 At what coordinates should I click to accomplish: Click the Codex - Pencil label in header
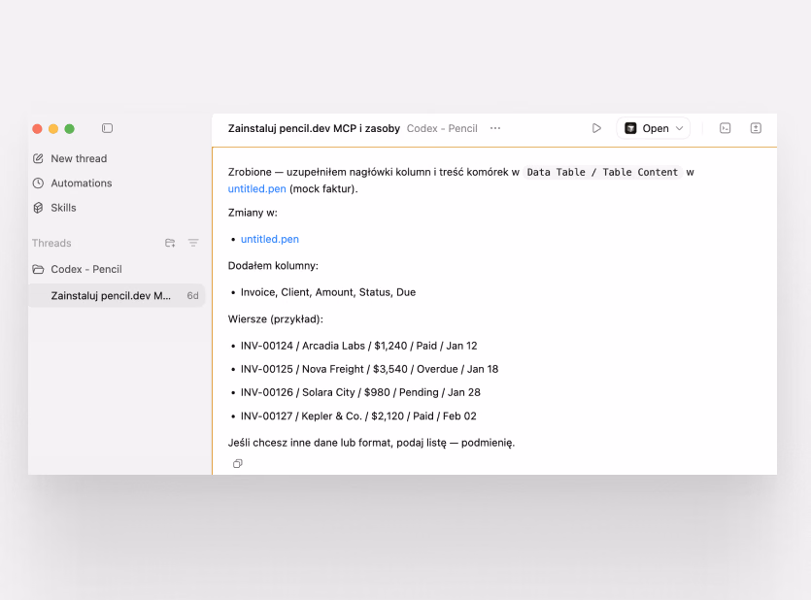coord(442,128)
